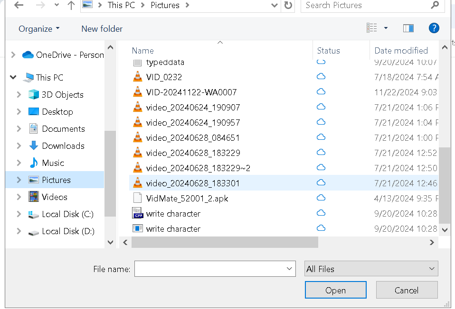Open the Organize menu
This screenshot has width=455, height=309.
point(39,29)
